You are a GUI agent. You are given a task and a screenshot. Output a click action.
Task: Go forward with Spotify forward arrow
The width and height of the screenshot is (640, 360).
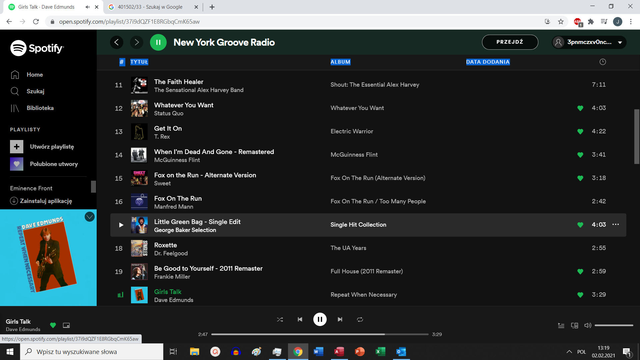click(137, 42)
